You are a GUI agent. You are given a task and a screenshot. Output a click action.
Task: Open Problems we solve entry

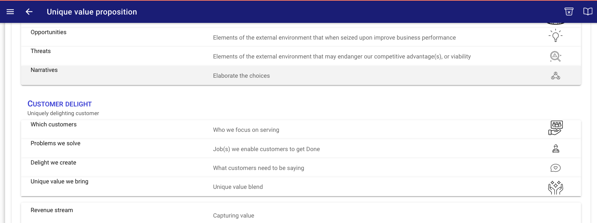(x=55, y=143)
